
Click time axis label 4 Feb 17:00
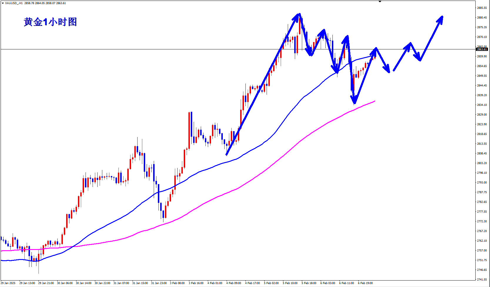coord(252,283)
